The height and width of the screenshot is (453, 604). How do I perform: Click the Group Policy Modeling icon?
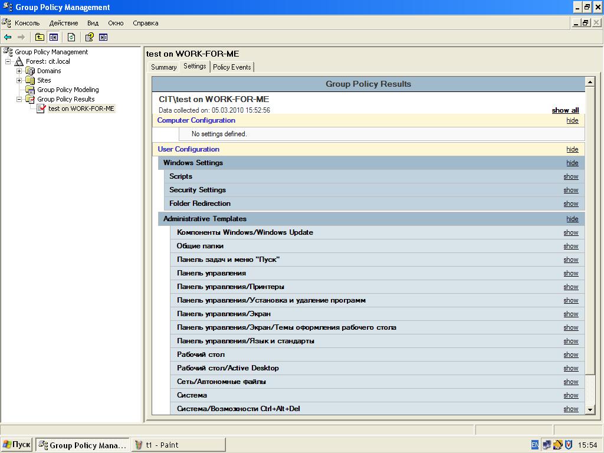[x=30, y=90]
